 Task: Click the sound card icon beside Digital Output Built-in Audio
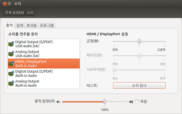pyautogui.click(x=11, y=73)
